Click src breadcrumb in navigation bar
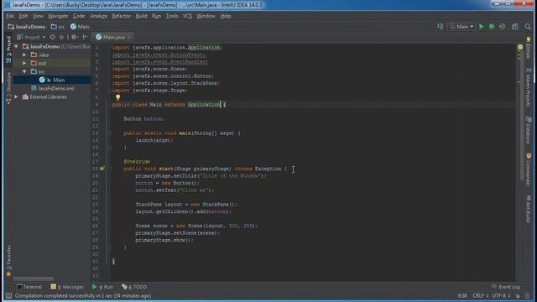The height and width of the screenshot is (302, 537). coord(58,27)
